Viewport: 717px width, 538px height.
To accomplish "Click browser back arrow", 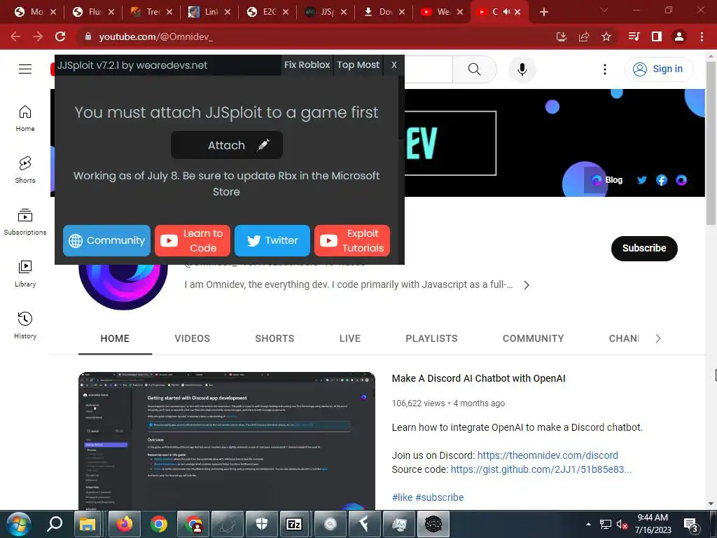I will [15, 36].
